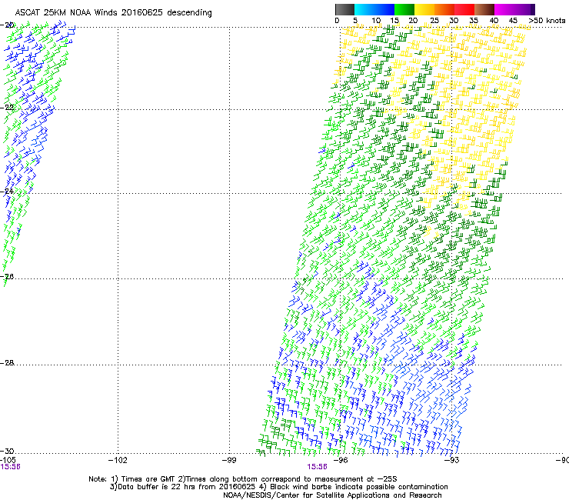This screenshot has height=500, width=569.
Task: Click the -99 longitude axis label
Action: pos(229,461)
